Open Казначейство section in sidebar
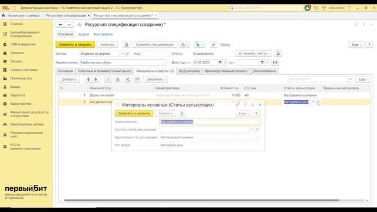This screenshot has width=377, height=212. pos(21,104)
